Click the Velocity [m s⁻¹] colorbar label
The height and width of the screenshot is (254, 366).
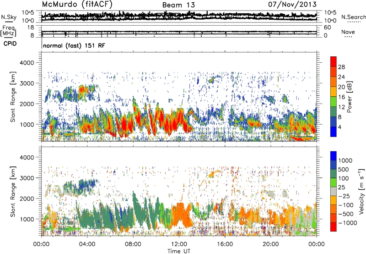pos(361,191)
